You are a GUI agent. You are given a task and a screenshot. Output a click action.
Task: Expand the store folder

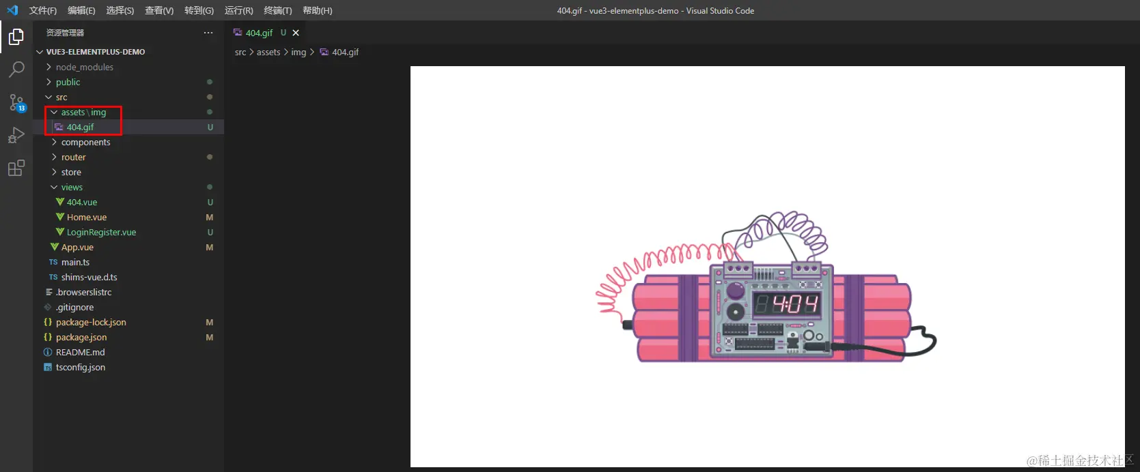(54, 172)
